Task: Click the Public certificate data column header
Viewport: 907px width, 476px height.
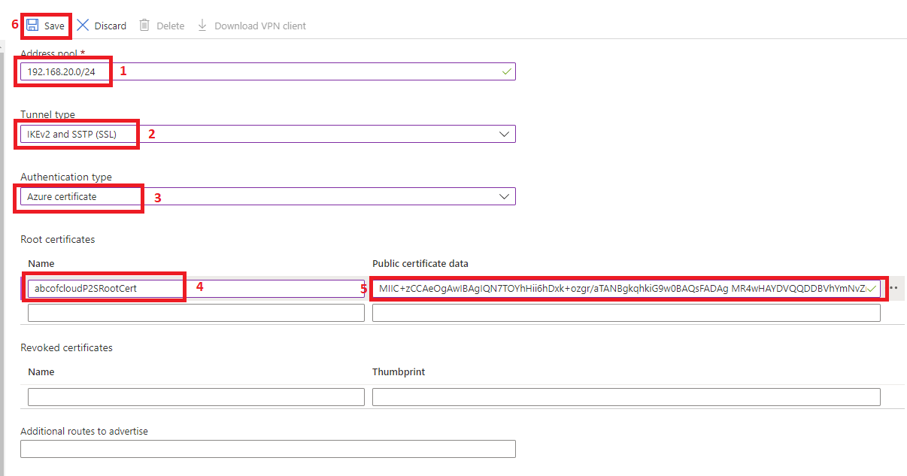Action: point(420,263)
